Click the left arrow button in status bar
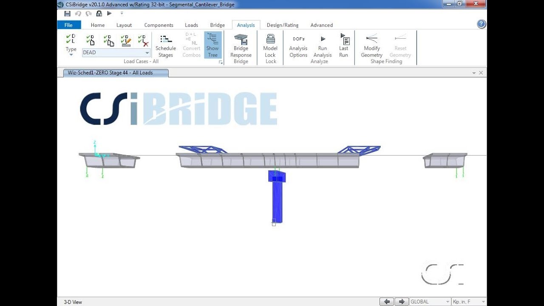Screen dimensions: 544x306 [386, 302]
